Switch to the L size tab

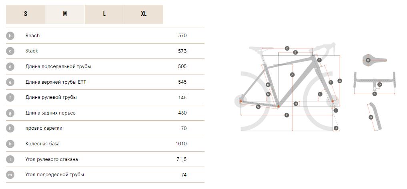click(x=104, y=14)
